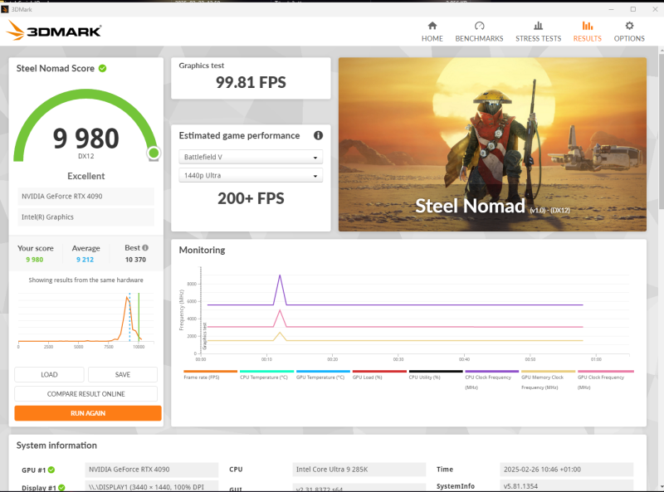Screen dimensions: 664x492
Task: Toggle the CPU Utility (%) legend entry
Action: click(x=435, y=375)
